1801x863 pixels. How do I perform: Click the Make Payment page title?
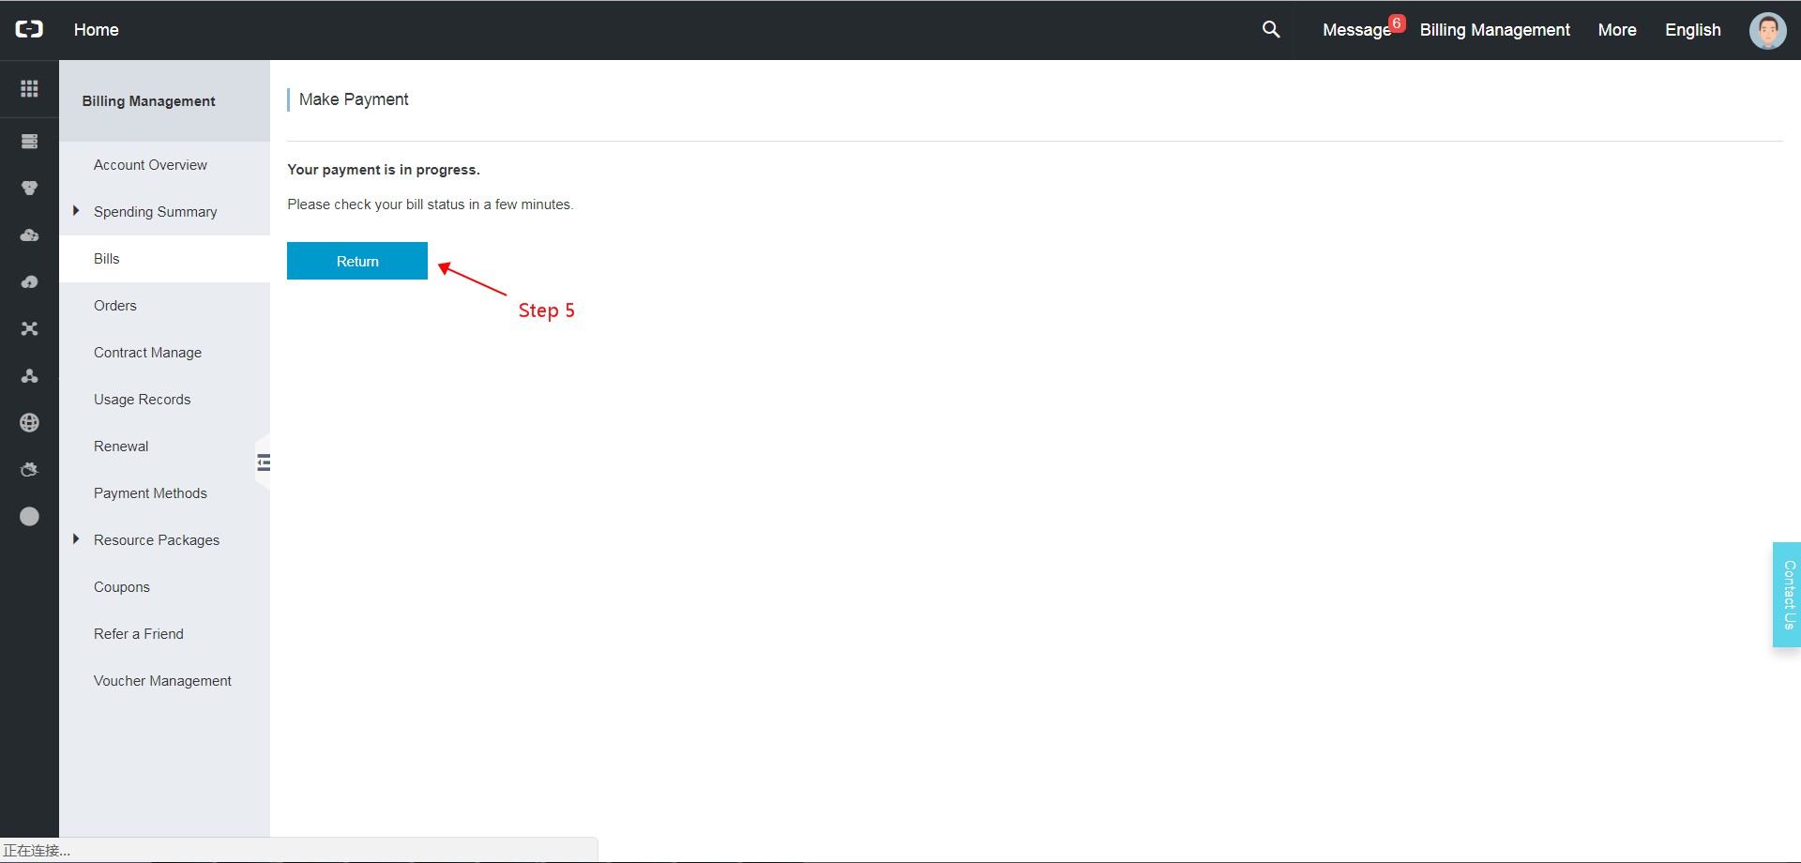(354, 99)
